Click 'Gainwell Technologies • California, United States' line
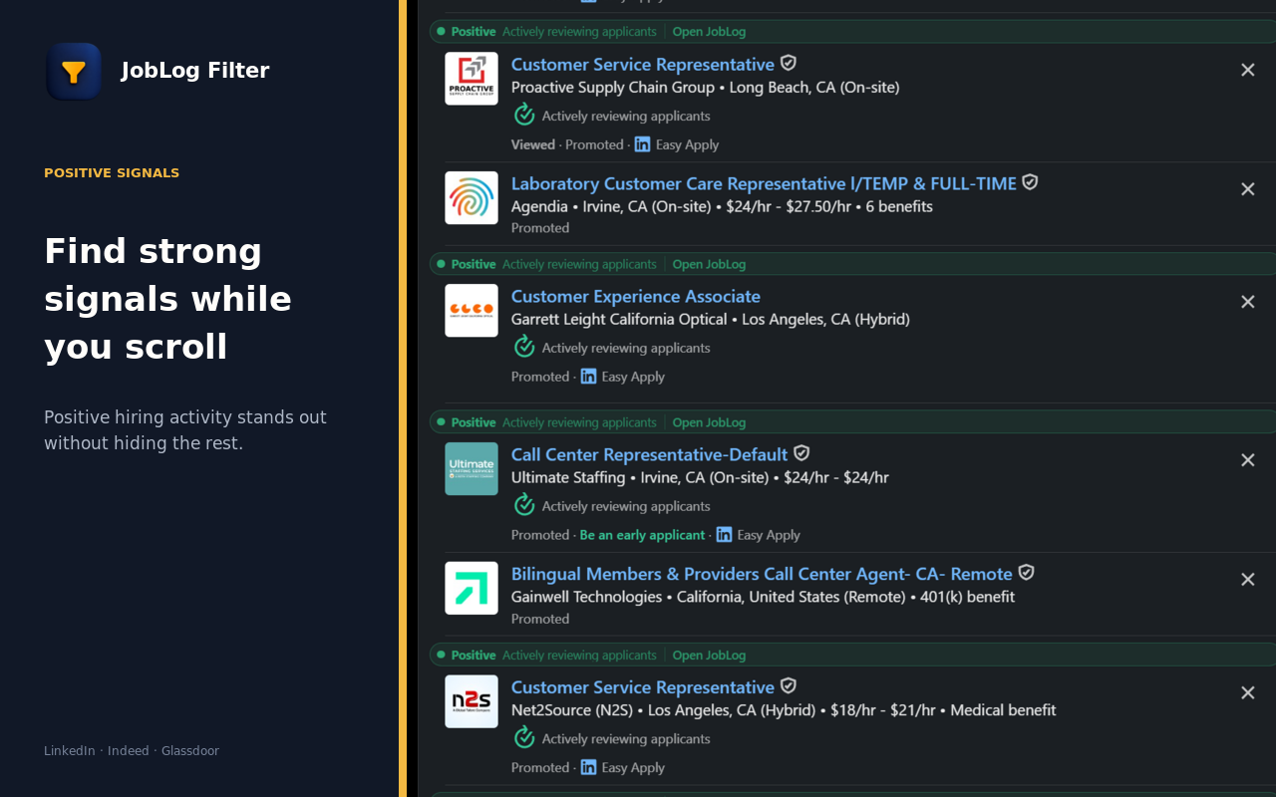 763,598
